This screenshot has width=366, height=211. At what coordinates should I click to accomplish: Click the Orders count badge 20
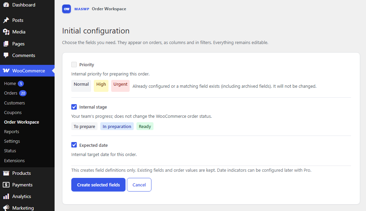coord(23,93)
